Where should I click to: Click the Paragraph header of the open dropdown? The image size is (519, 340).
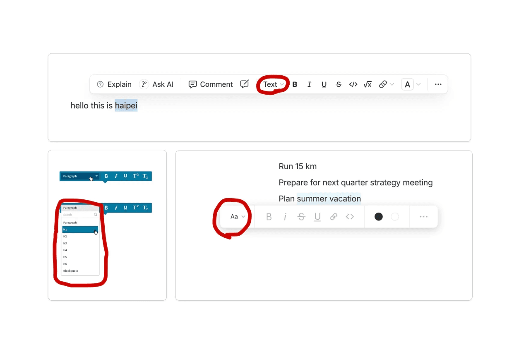(x=80, y=208)
